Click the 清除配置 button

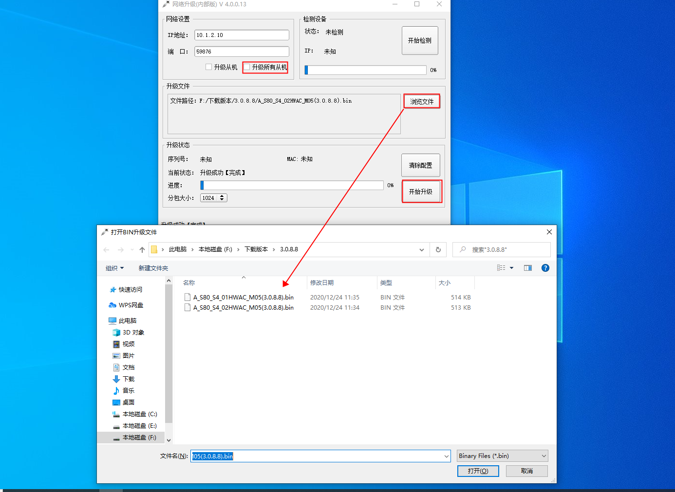pos(421,165)
